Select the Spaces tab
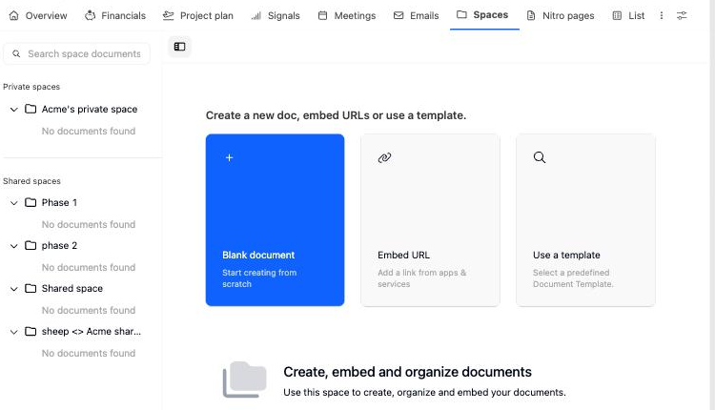The width and height of the screenshot is (715, 410). [x=482, y=15]
